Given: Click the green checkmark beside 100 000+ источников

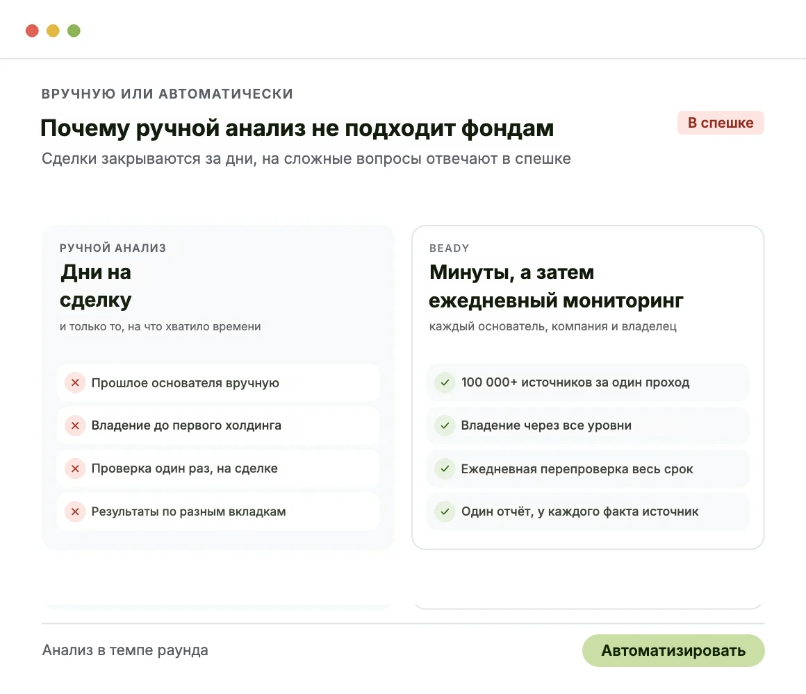Looking at the screenshot, I should click(x=445, y=383).
